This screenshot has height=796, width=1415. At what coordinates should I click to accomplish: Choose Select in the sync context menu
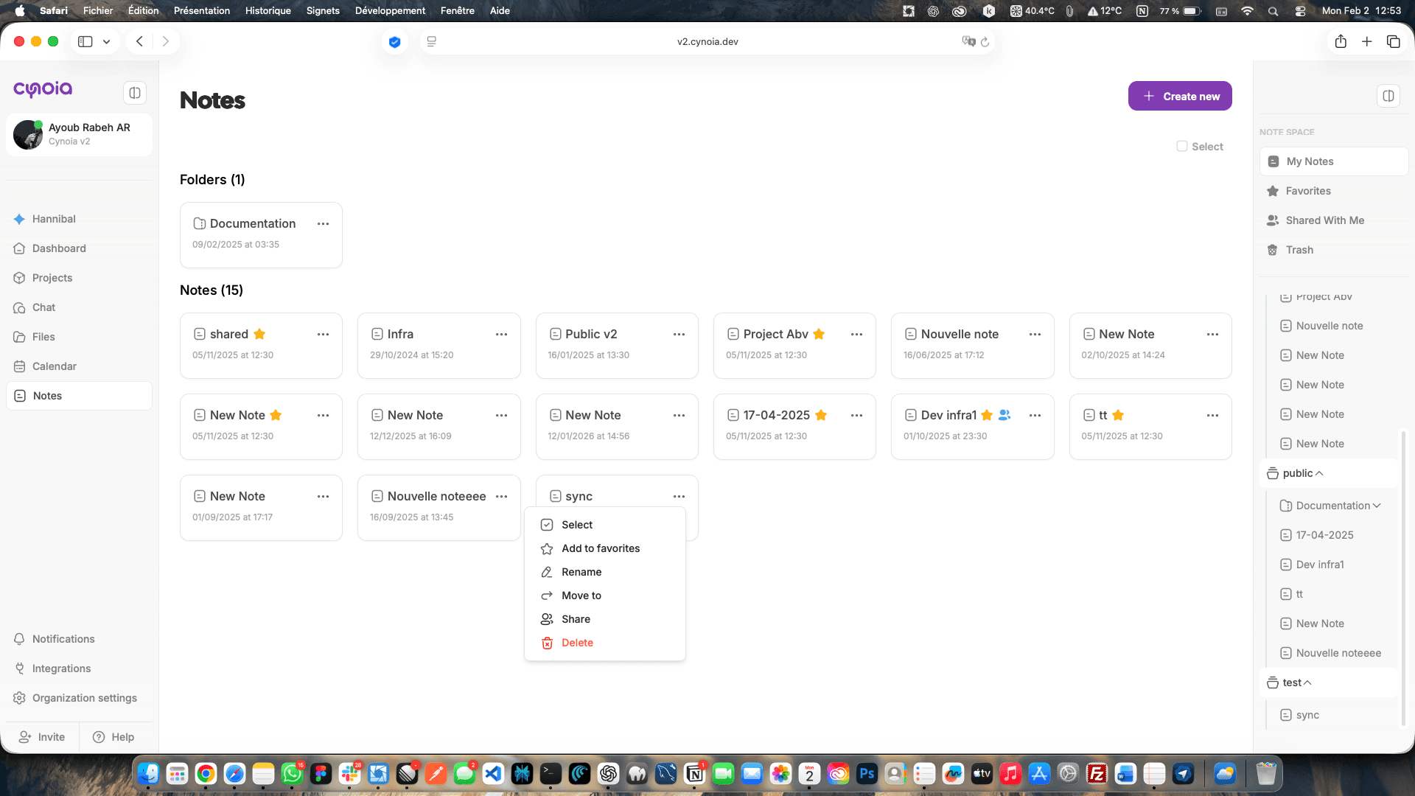point(577,525)
